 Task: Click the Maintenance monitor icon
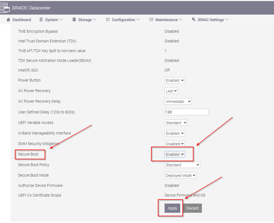(x=151, y=20)
